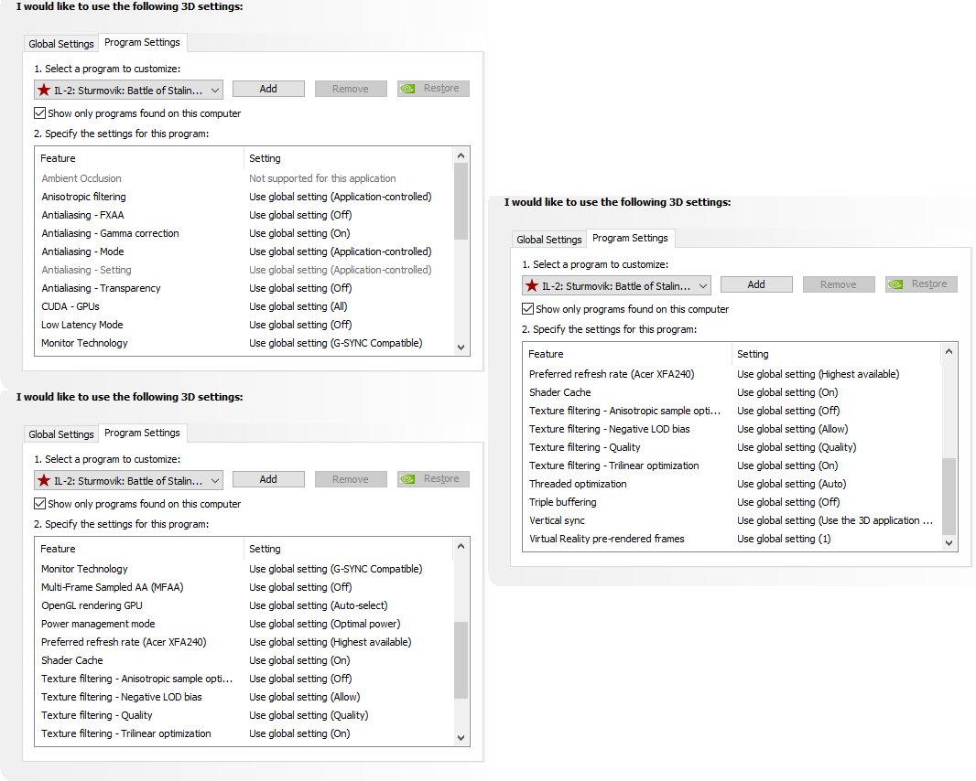Open program dropdown in panel listing Triple buffering

pos(616,286)
